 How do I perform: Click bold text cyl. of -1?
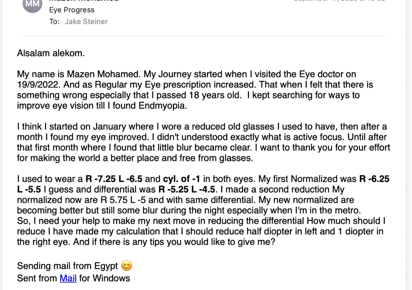point(182,179)
